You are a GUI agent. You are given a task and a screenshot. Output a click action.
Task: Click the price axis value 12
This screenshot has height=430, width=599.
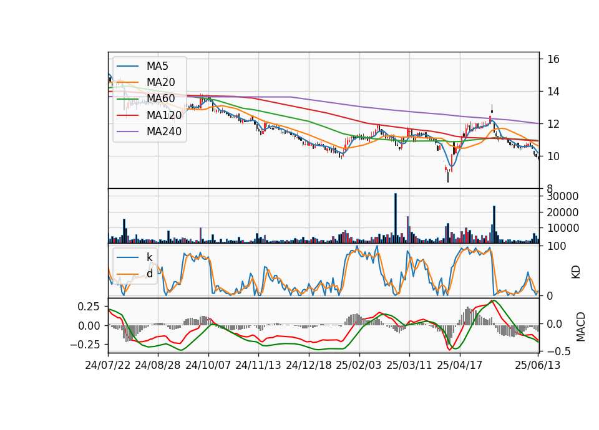pos(553,124)
